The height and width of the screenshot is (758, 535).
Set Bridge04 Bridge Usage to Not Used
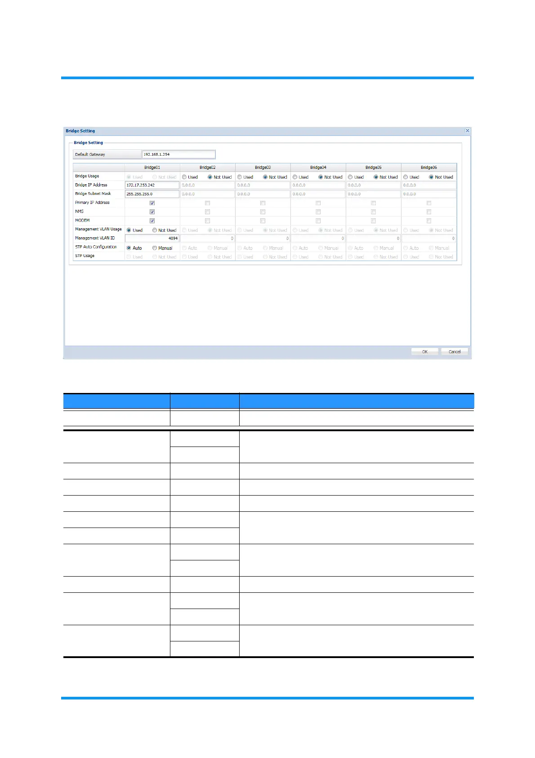coord(321,177)
